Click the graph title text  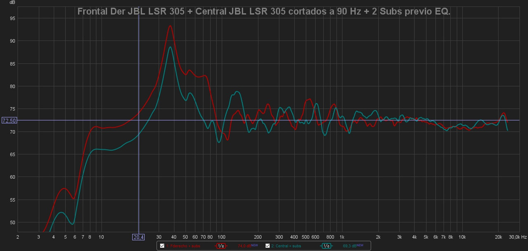click(x=264, y=12)
